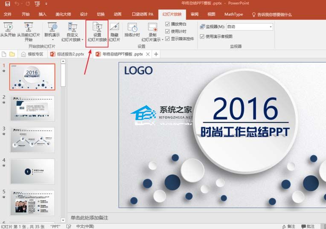Start slideshow from beginning (从头开始)

pyautogui.click(x=8, y=30)
